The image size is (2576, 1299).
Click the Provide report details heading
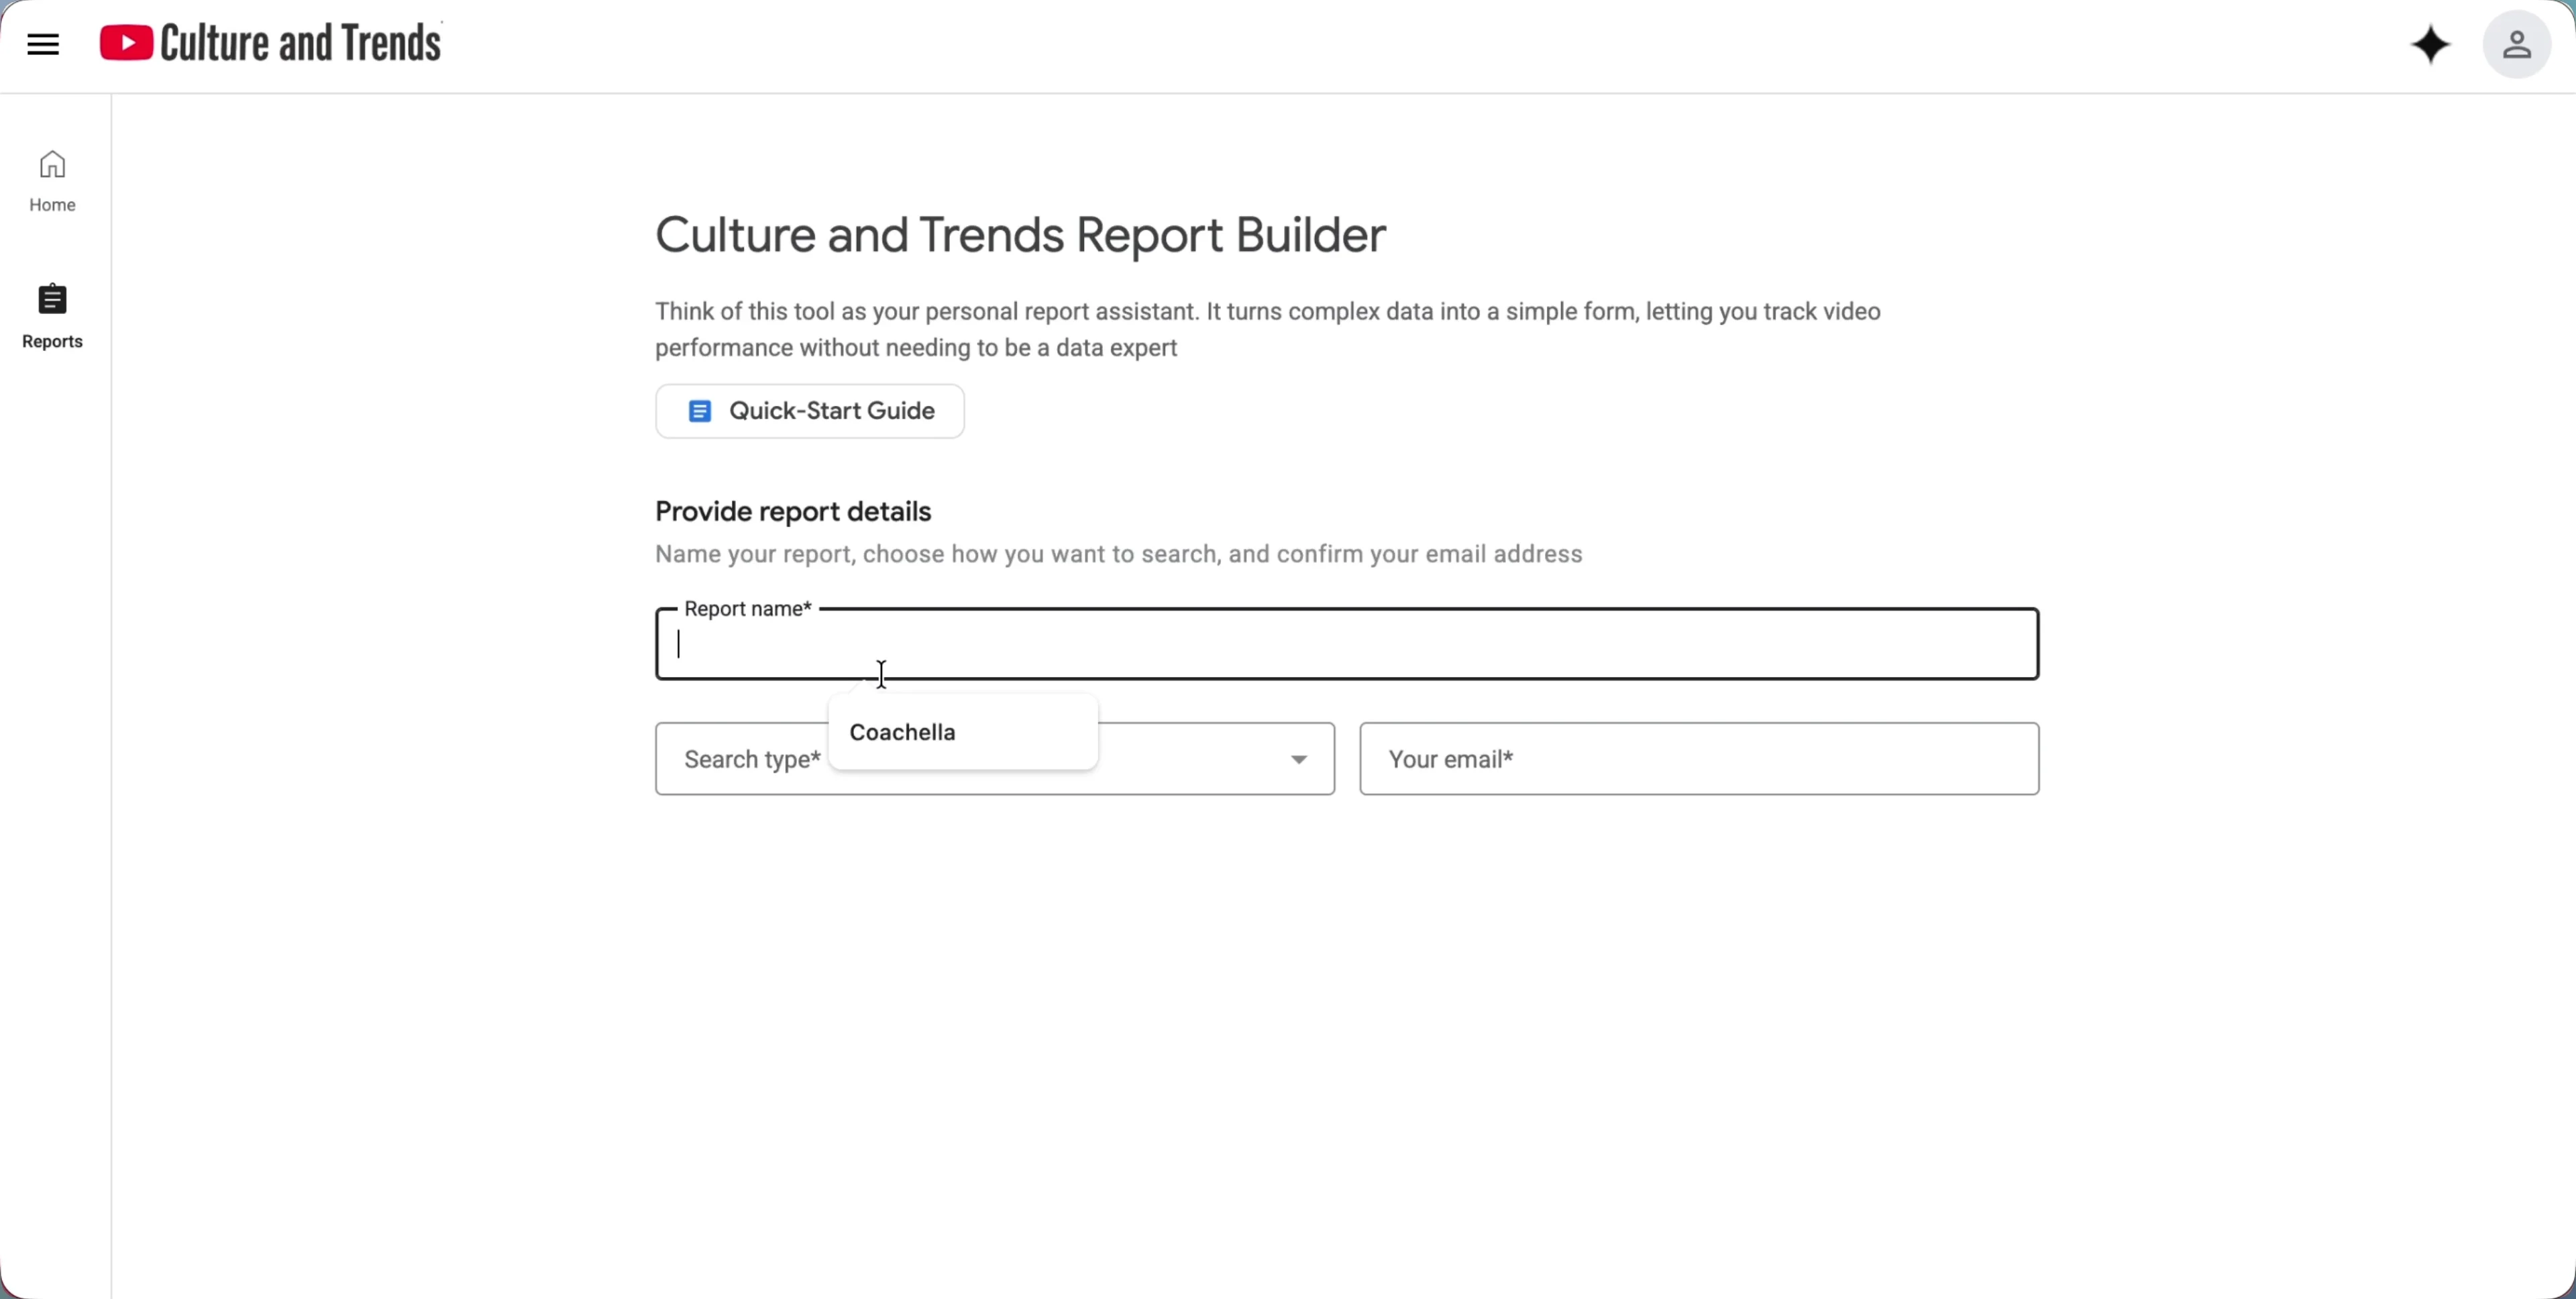point(793,512)
